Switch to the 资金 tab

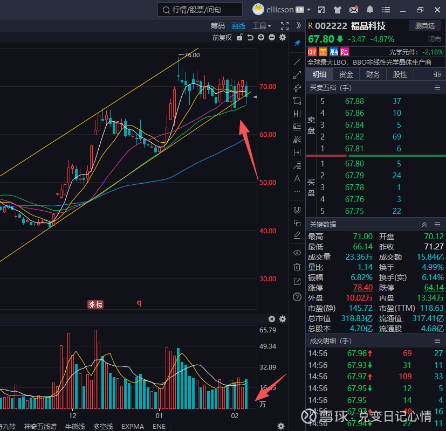click(346, 74)
